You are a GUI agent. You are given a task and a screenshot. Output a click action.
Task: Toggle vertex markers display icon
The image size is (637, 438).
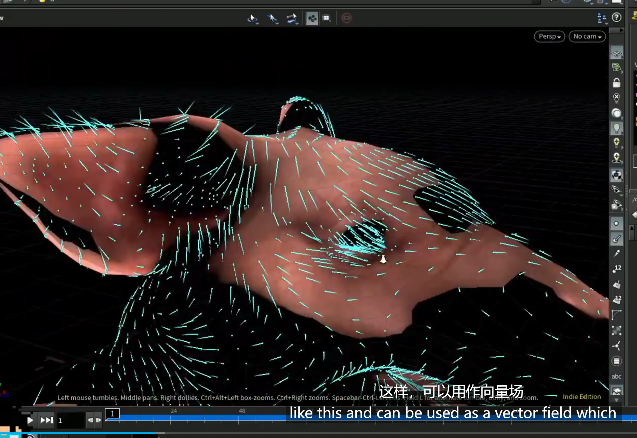pos(616,330)
